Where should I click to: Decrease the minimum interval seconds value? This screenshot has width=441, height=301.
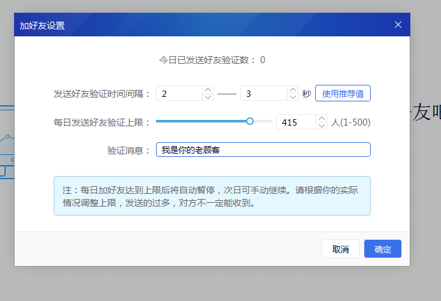208,98
